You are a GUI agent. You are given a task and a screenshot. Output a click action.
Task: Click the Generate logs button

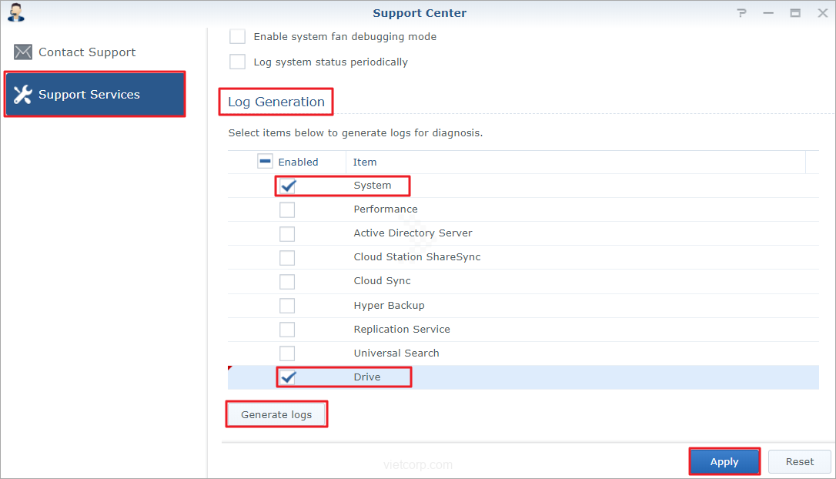click(x=276, y=414)
